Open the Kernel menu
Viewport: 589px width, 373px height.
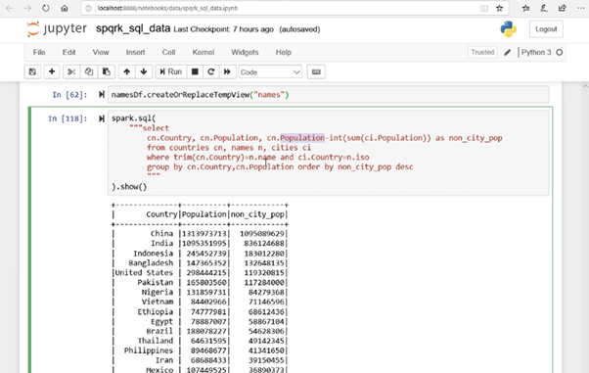pos(204,52)
